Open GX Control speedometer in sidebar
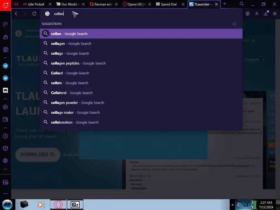280x210 pixels. [5, 24]
